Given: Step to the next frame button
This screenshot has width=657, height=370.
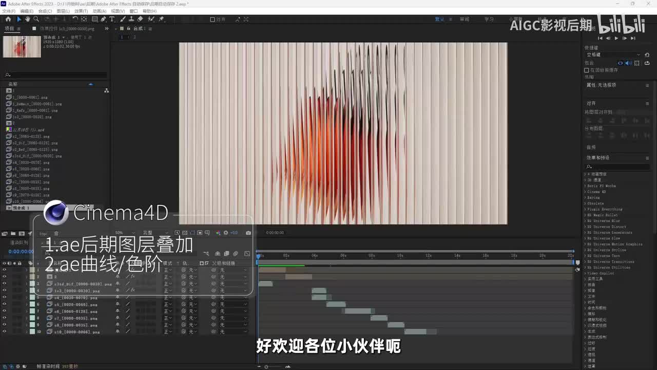Looking at the screenshot, I should [625, 39].
